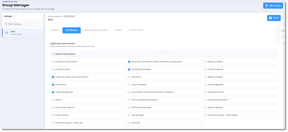Tick the Compact System checkbox
Viewport: 288px width, 132px height.
[53, 70]
